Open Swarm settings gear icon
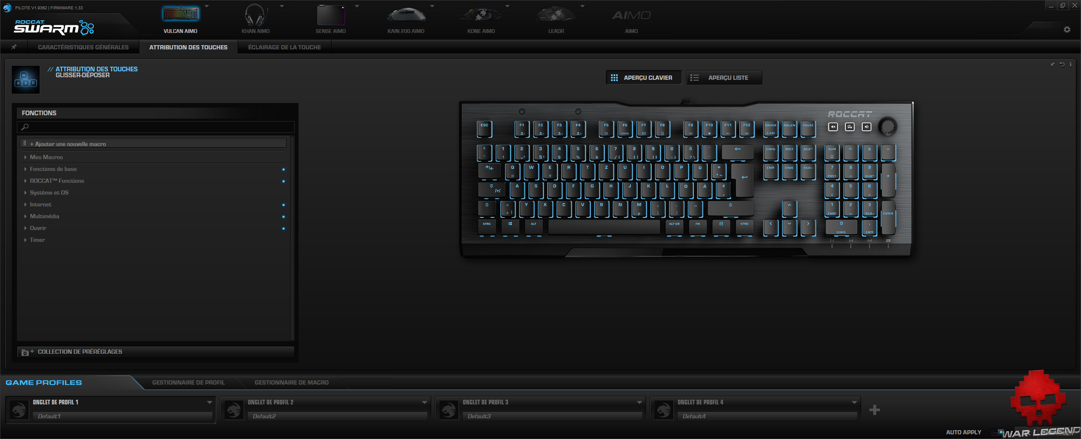1081x439 pixels. click(x=1067, y=30)
